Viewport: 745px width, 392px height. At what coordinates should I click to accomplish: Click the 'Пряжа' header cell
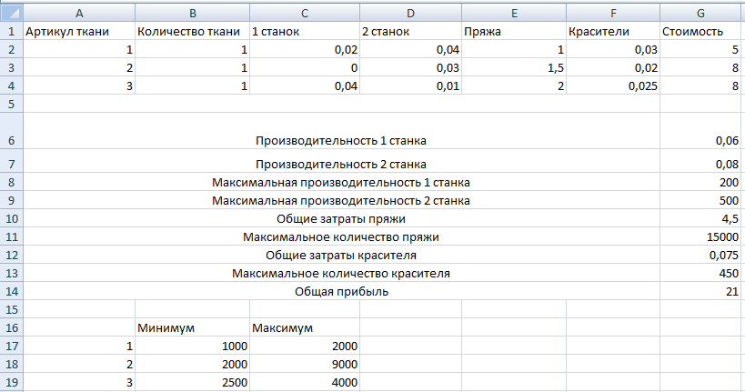[x=514, y=31]
